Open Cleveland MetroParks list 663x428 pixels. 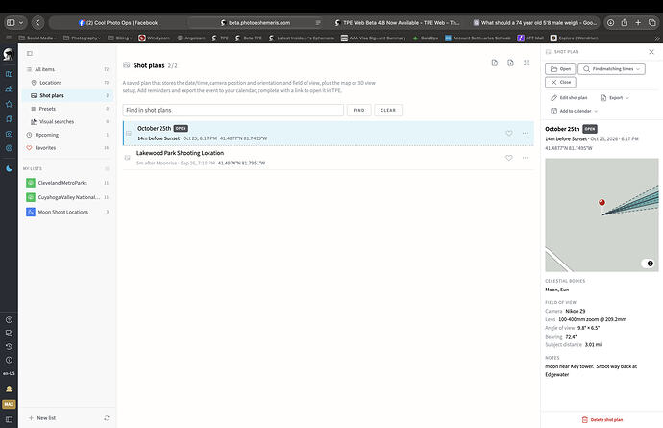pos(67,183)
